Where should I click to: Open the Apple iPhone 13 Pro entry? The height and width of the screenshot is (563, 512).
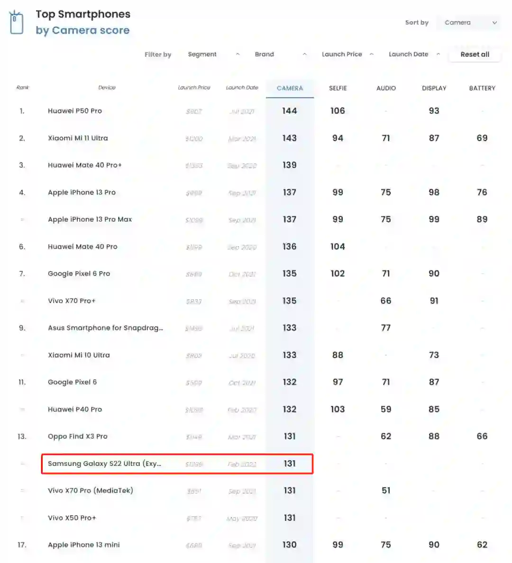click(82, 192)
